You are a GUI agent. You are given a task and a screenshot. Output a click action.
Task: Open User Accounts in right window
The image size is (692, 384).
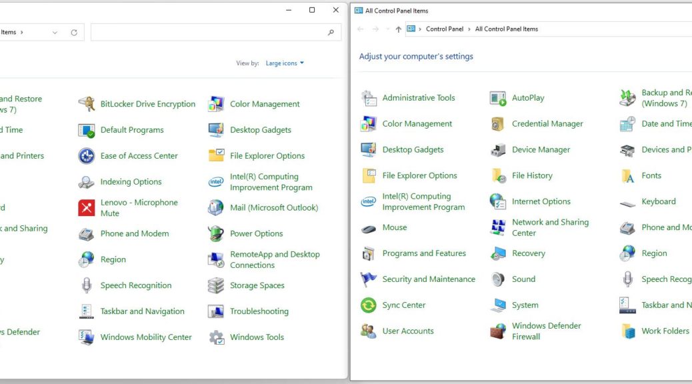[408, 331]
